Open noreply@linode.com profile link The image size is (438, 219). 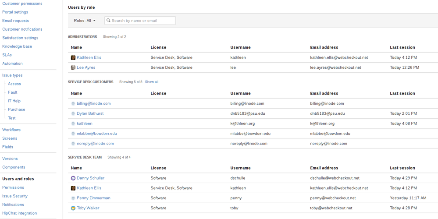[x=95, y=144]
